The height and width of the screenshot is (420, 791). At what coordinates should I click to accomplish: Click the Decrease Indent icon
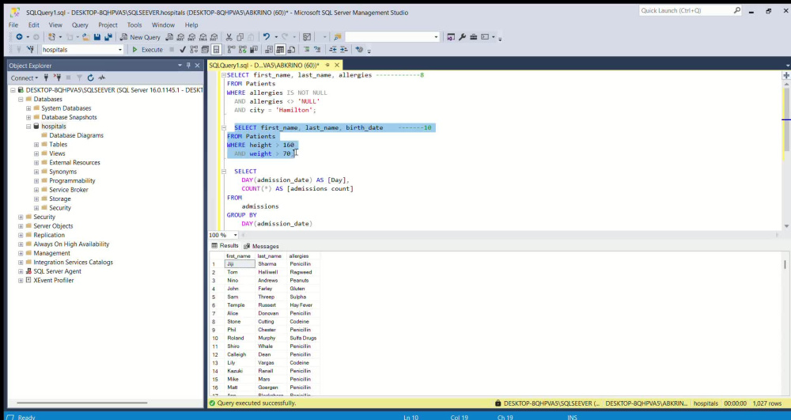click(x=333, y=49)
